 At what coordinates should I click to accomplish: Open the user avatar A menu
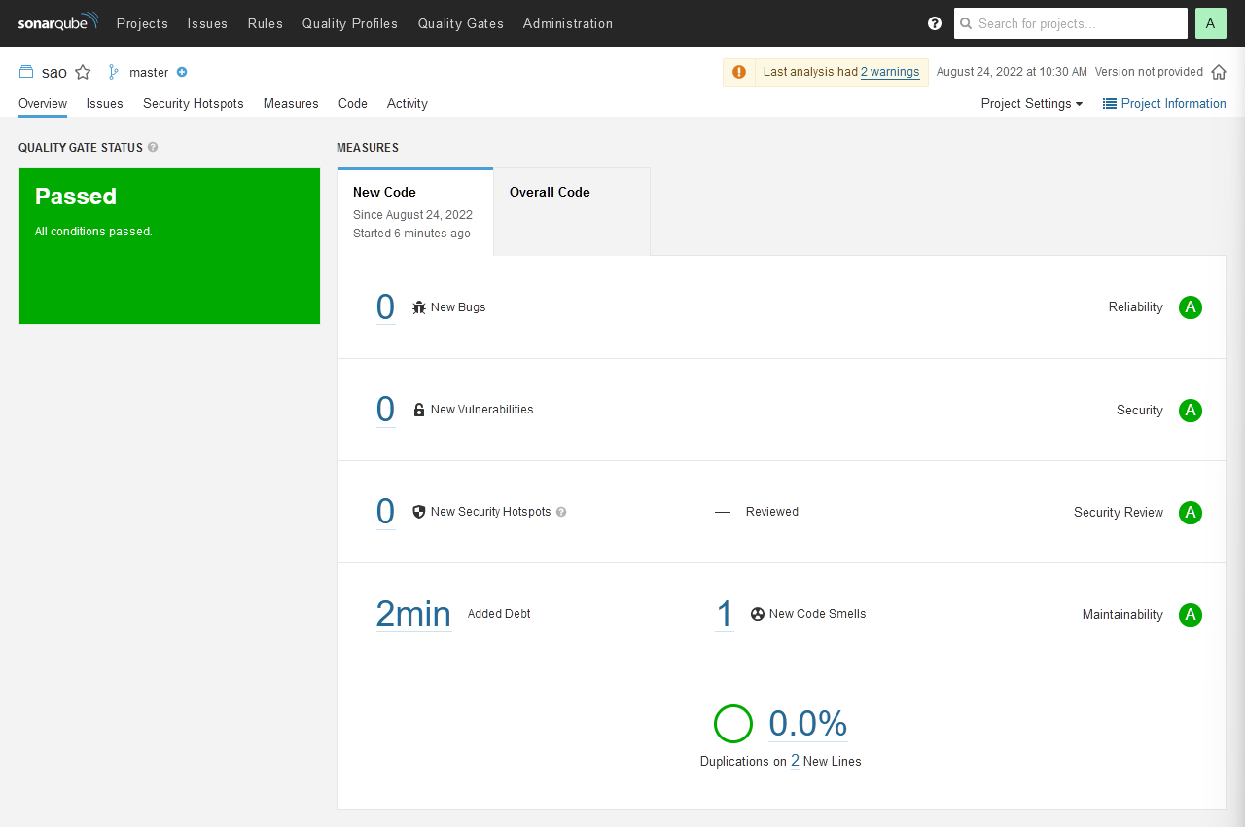pyautogui.click(x=1210, y=23)
